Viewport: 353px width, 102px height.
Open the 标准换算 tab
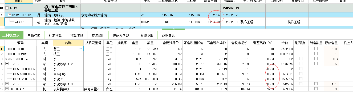tap(55, 35)
